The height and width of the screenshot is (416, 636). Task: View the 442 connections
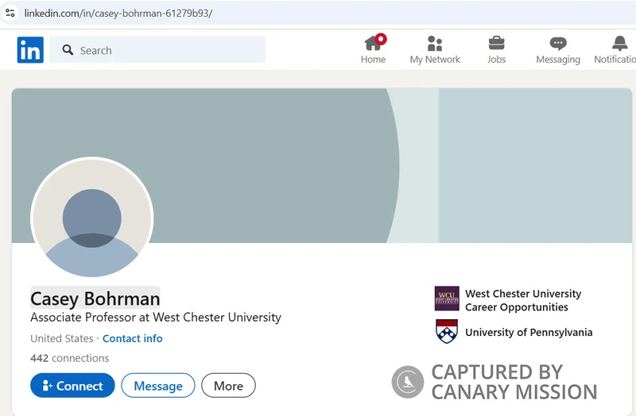point(70,358)
